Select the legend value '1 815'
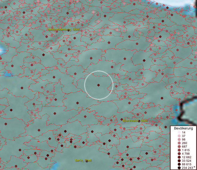This screenshot has height=170, width=197. [186, 150]
